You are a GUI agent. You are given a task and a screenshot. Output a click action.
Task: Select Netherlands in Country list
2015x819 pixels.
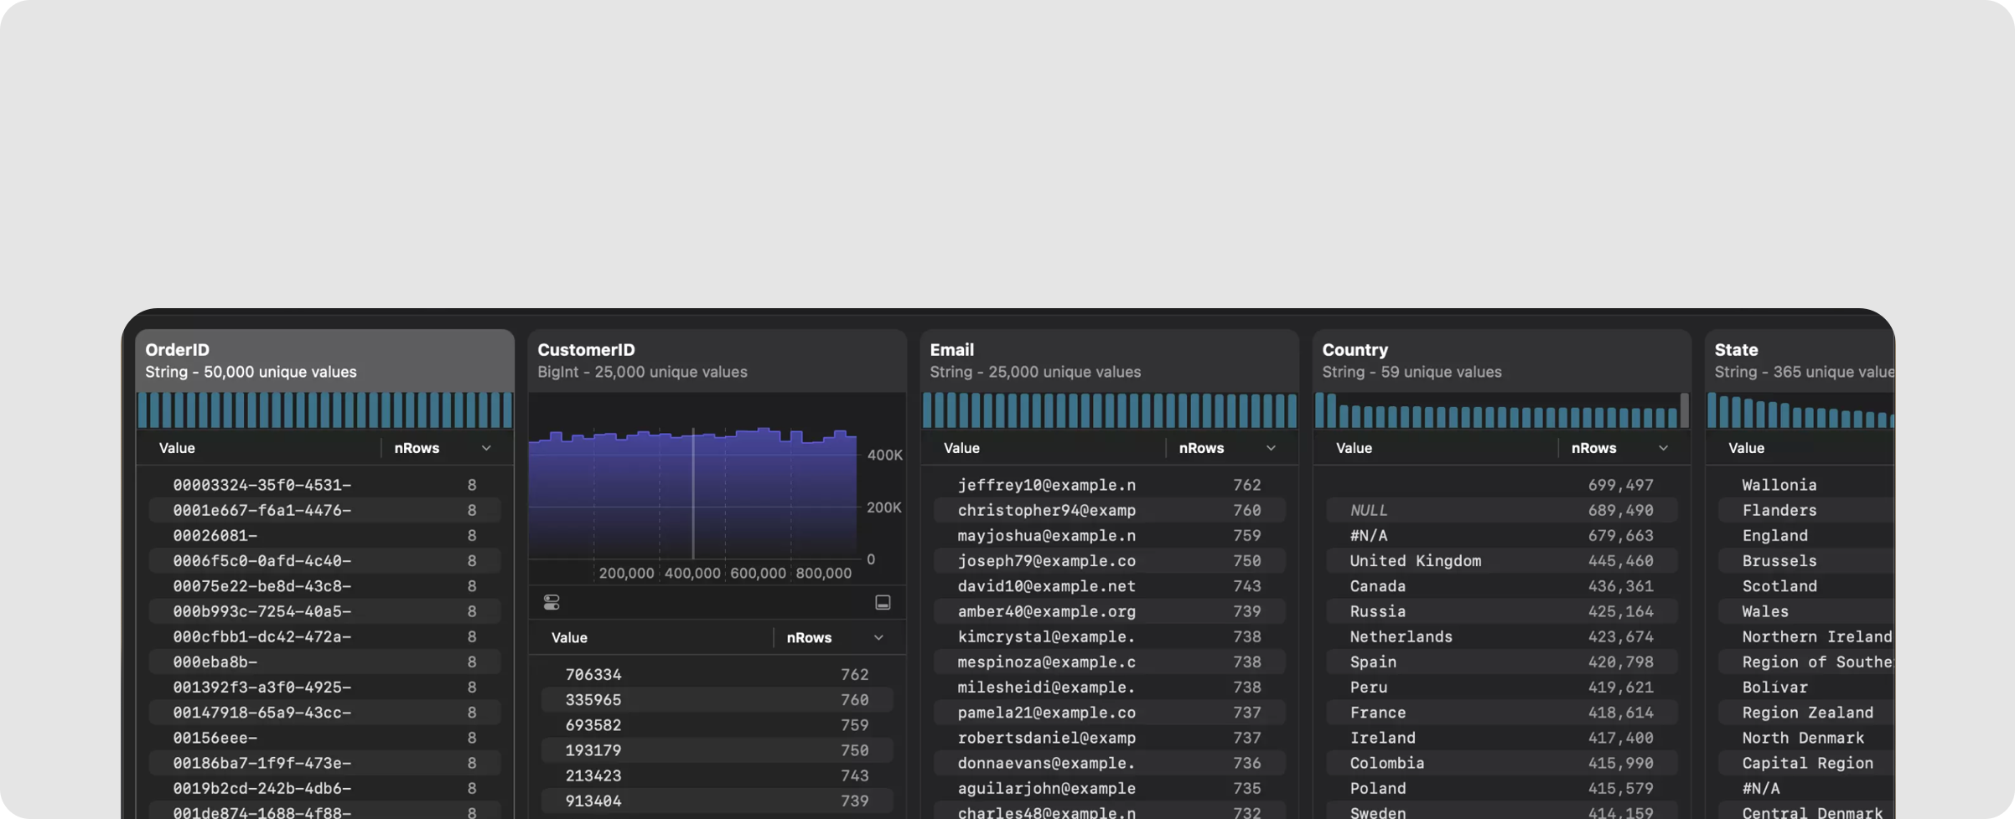(1501, 636)
